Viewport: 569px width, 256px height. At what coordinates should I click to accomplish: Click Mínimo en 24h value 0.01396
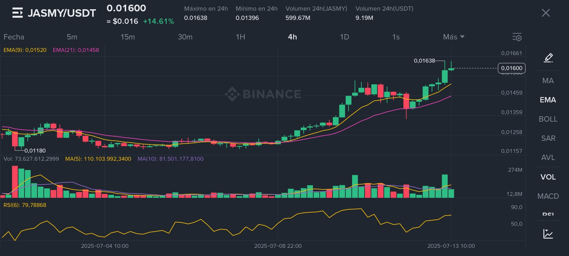pos(247,18)
